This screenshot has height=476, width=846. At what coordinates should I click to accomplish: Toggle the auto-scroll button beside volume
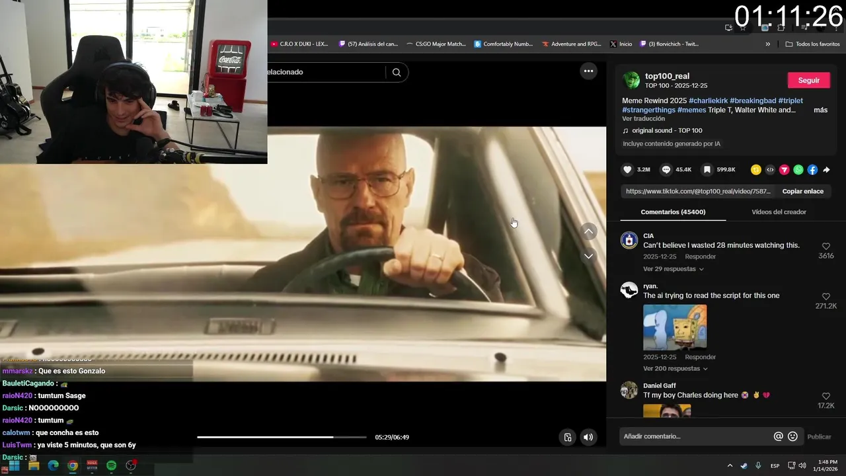[567, 437]
